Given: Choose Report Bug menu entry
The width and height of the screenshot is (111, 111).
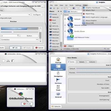Looking at the screenshot, I should (97, 14).
